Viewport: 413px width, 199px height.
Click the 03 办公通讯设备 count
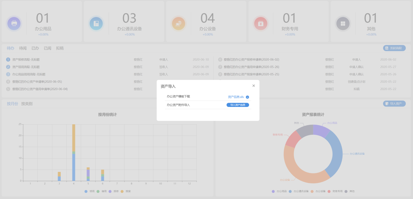[x=129, y=18]
